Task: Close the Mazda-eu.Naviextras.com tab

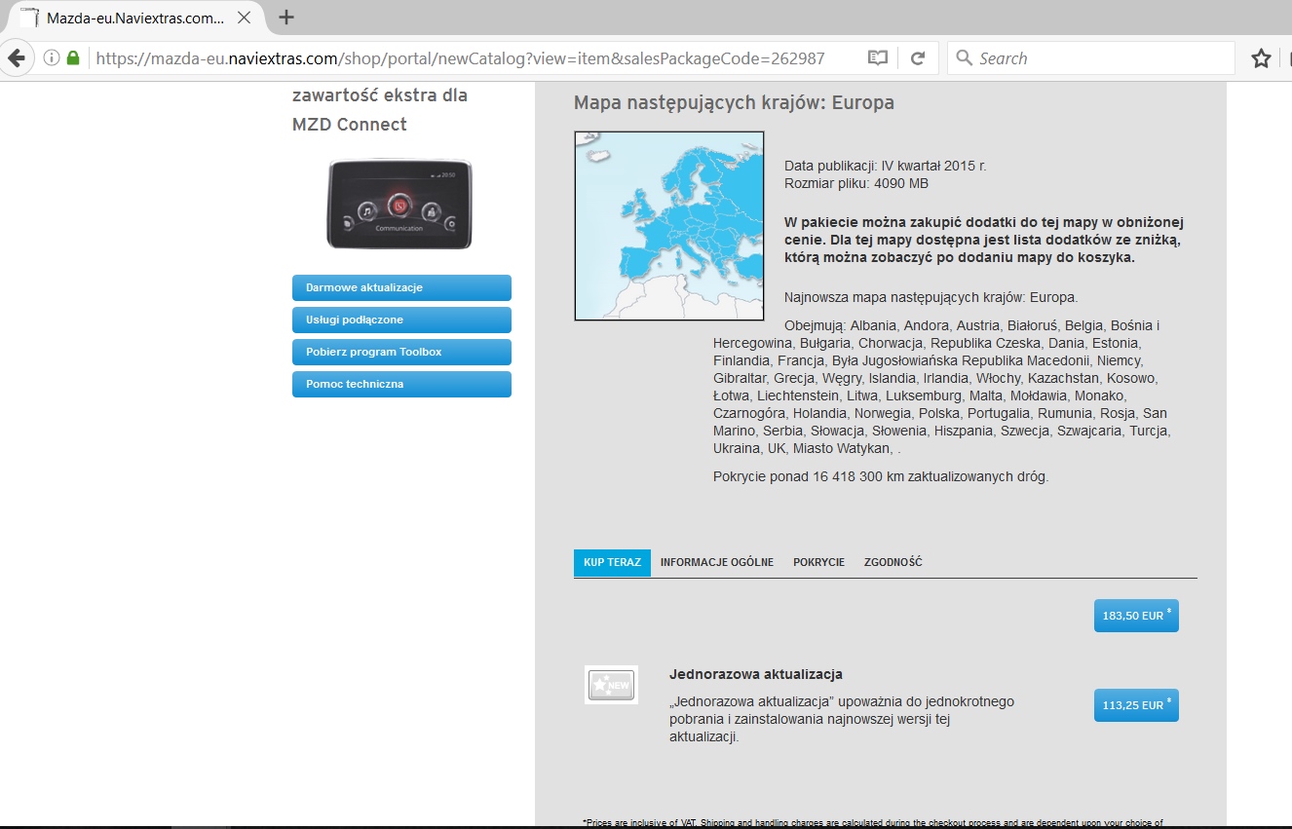Action: click(x=244, y=18)
